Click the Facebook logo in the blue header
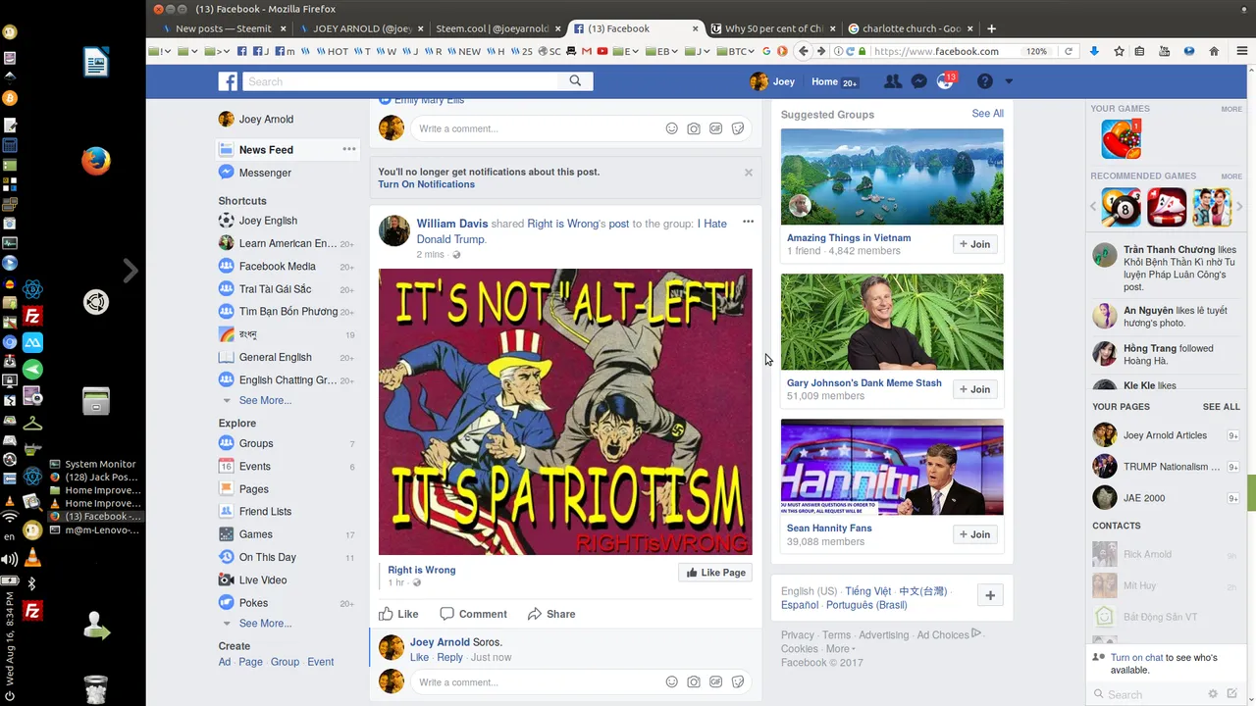 coord(228,81)
